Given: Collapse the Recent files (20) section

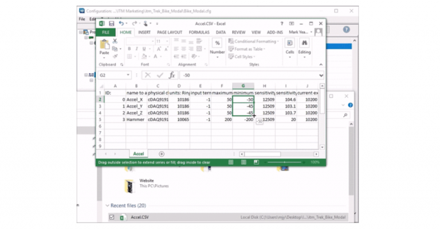Looking at the screenshot, I should point(107,205).
